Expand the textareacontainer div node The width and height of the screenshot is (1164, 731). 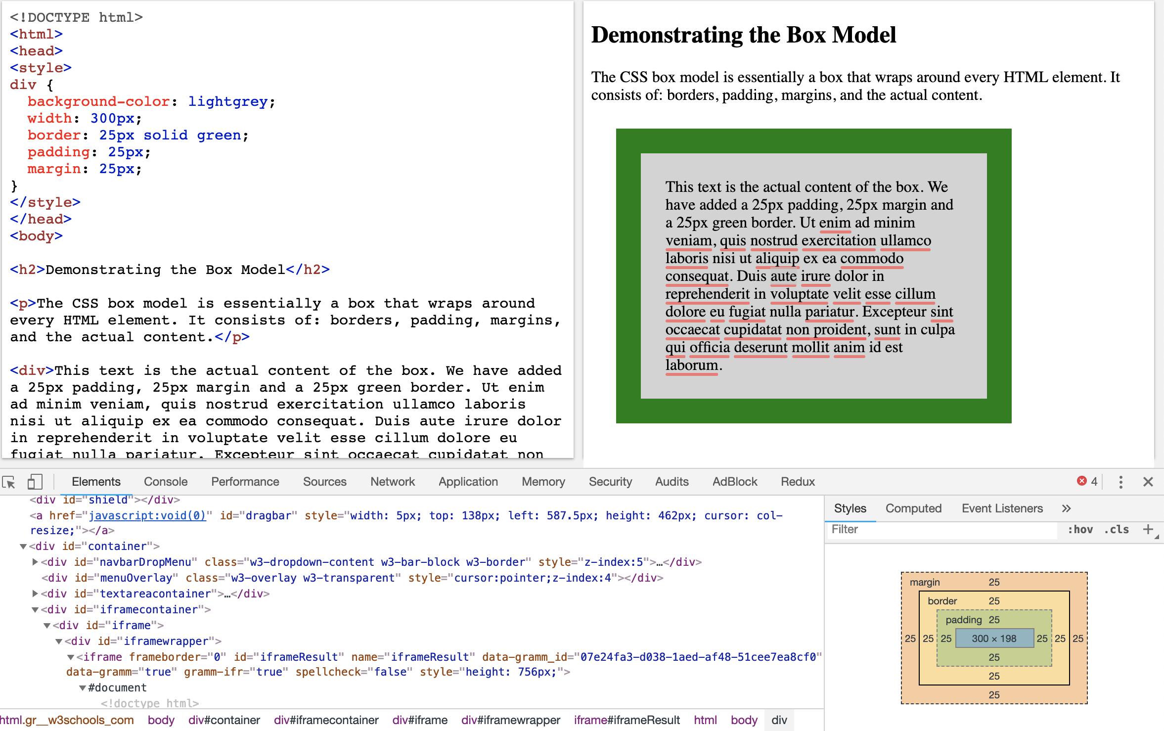coord(35,594)
